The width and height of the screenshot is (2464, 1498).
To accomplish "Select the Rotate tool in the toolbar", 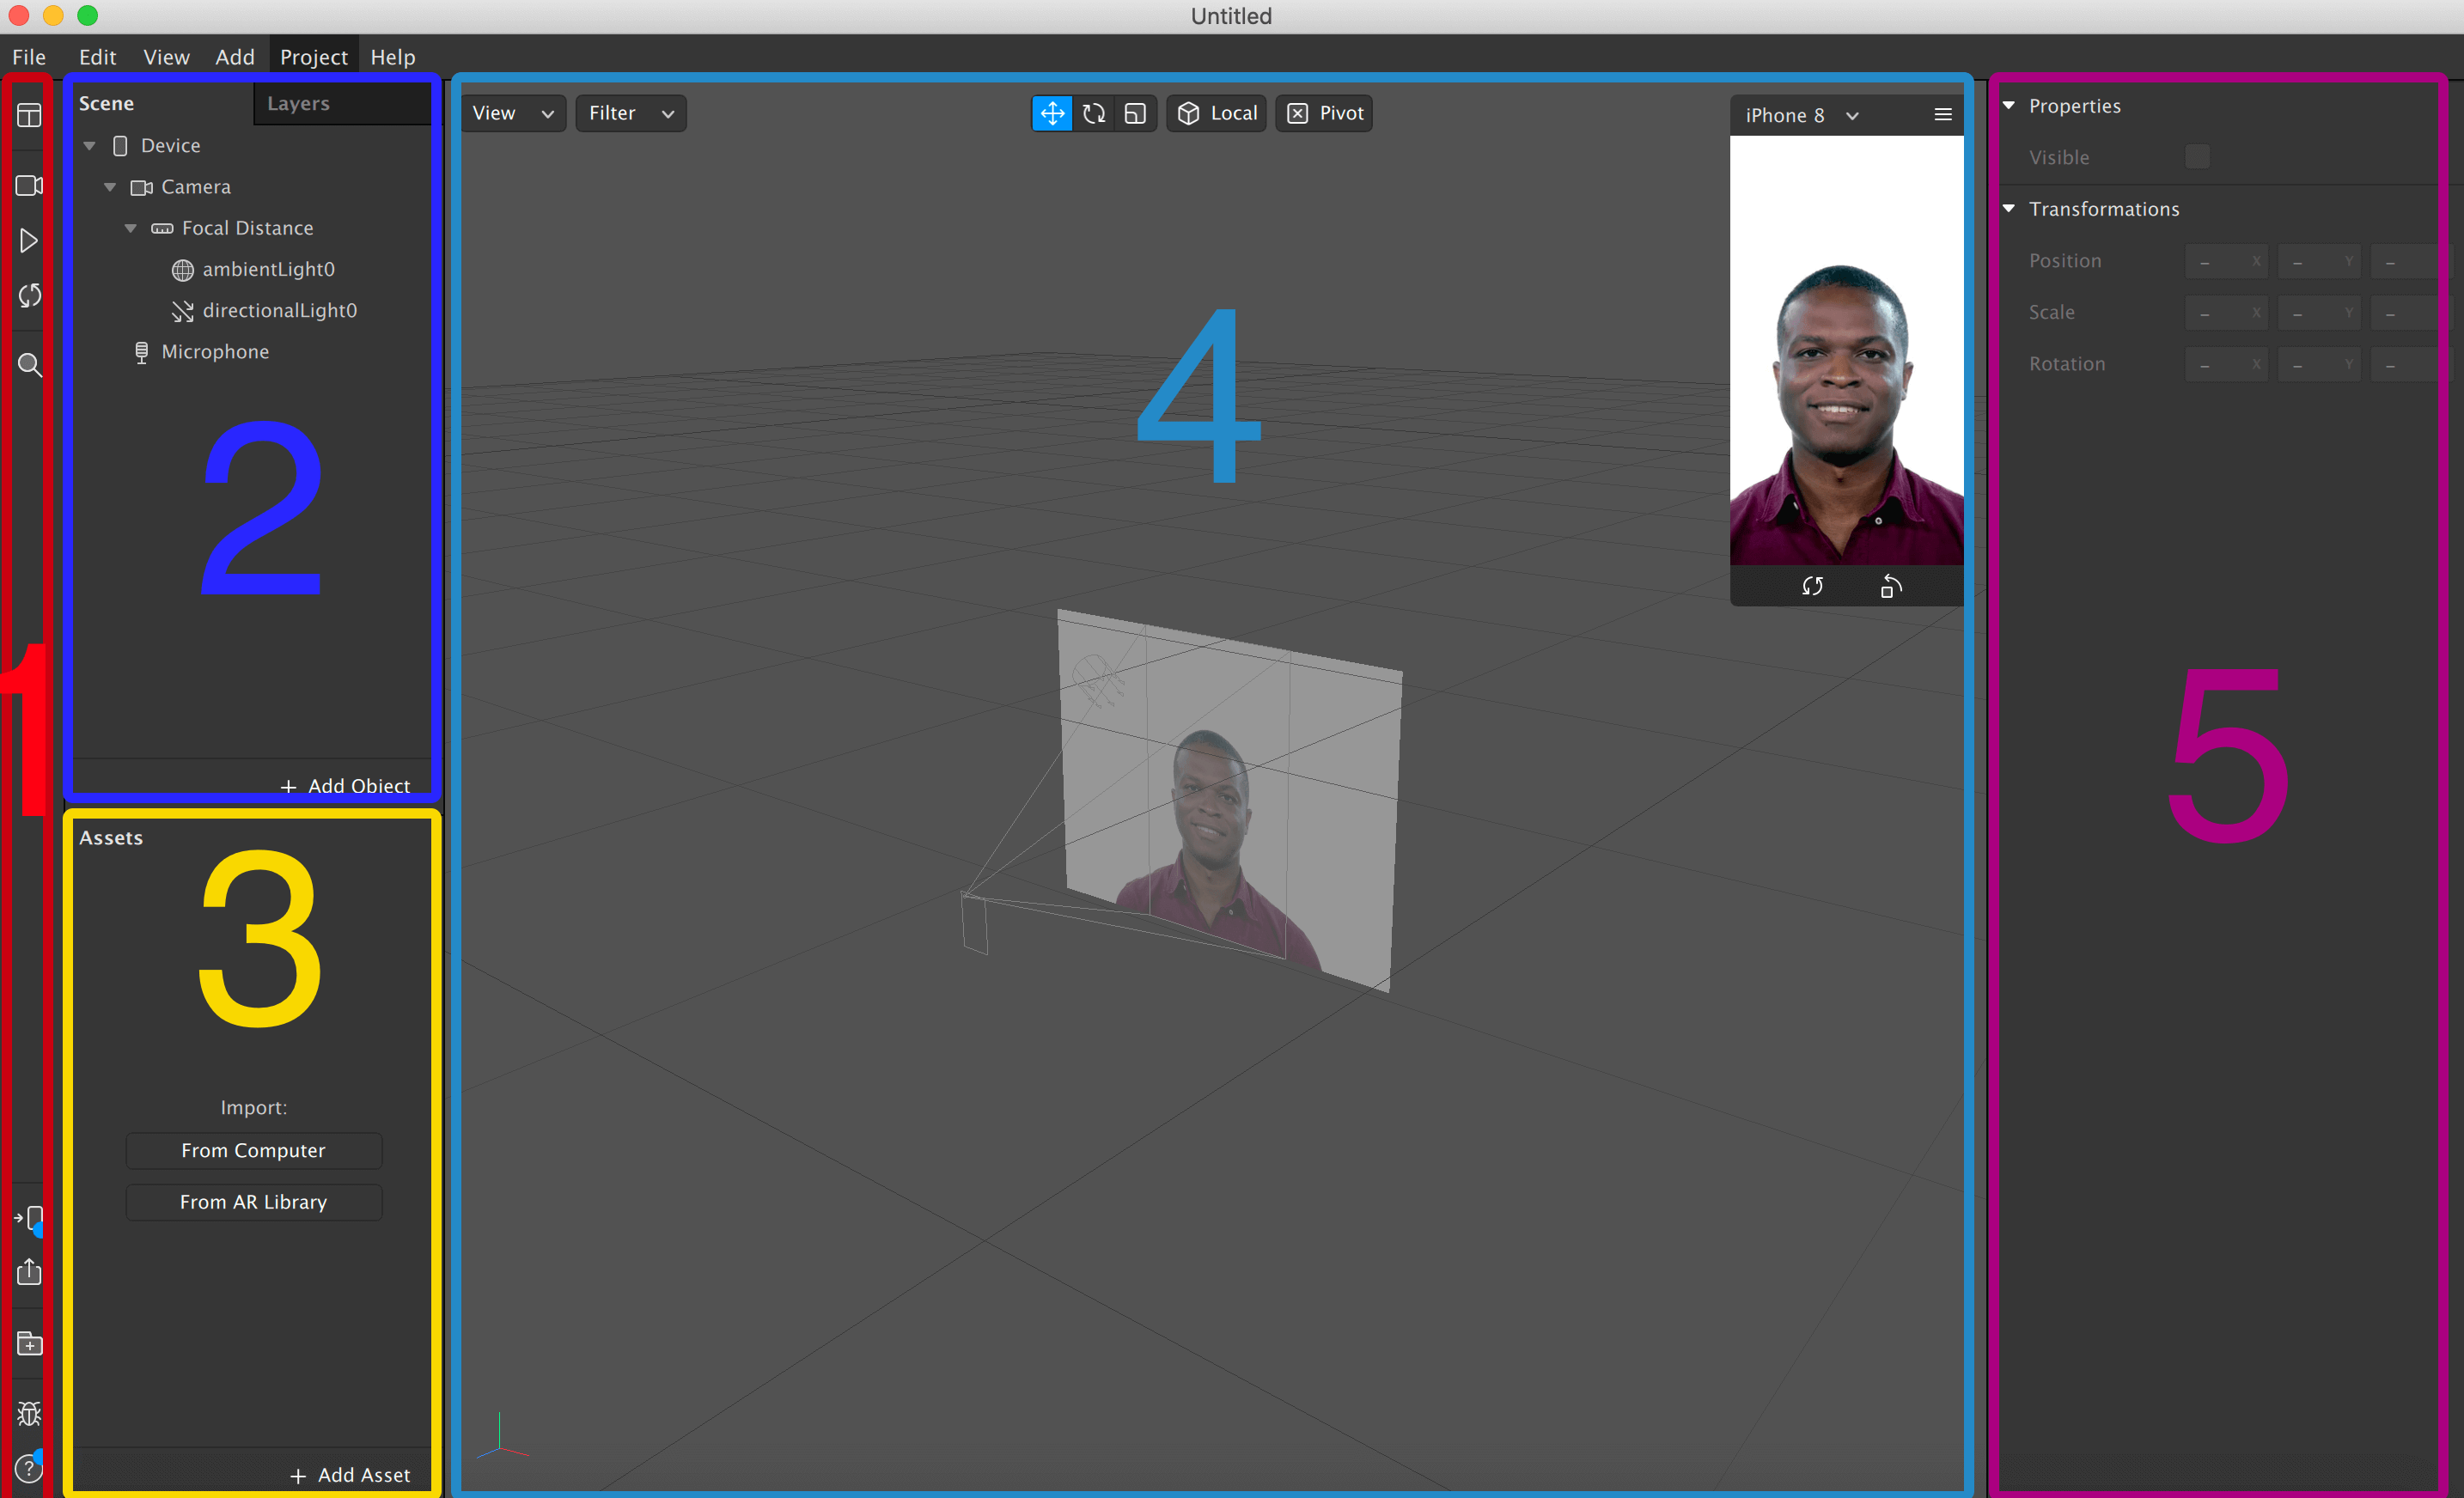I will 1094,113.
